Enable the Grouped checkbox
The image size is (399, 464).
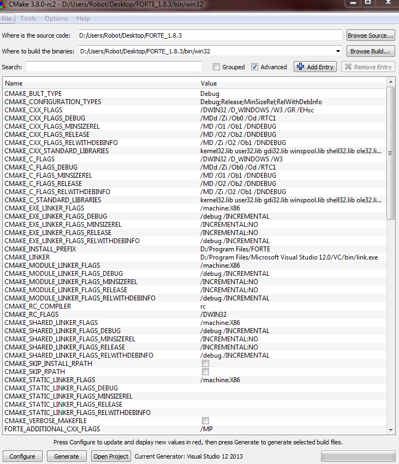[x=216, y=67]
